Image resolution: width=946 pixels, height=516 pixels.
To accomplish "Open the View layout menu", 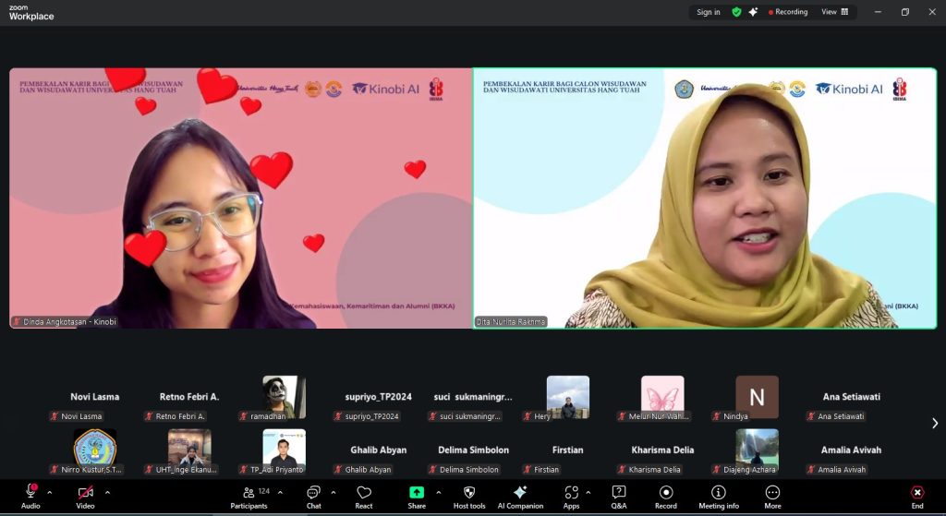I will point(834,12).
